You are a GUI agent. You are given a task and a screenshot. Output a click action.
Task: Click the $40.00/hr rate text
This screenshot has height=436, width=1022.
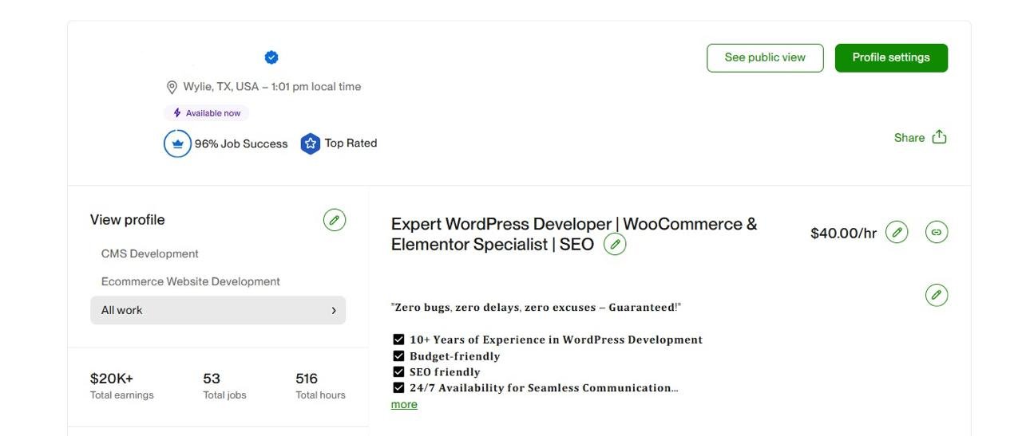tap(843, 234)
